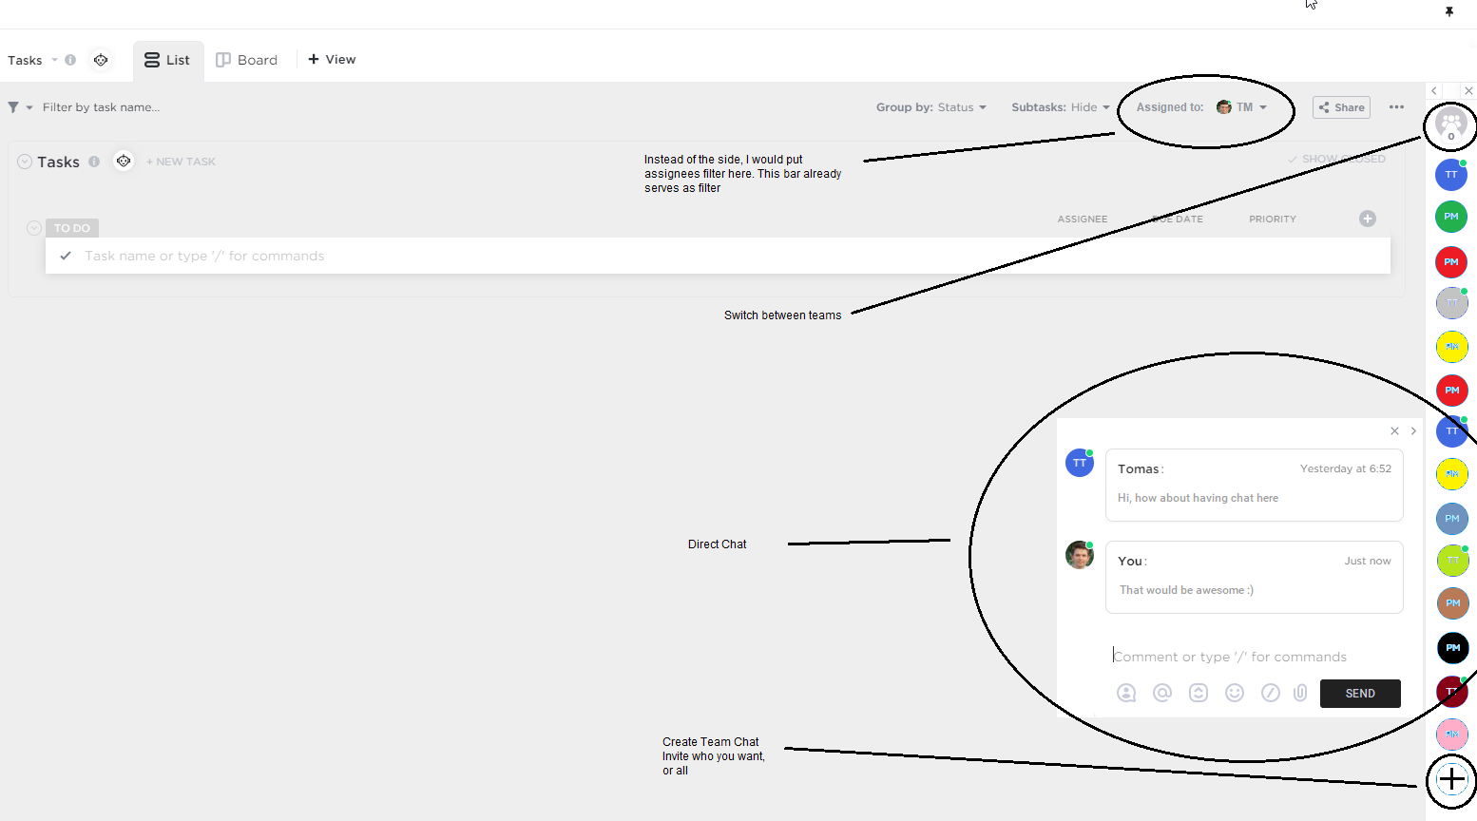The height and width of the screenshot is (821, 1477).
Task: Switch to the Board tab
Action: [x=246, y=59]
